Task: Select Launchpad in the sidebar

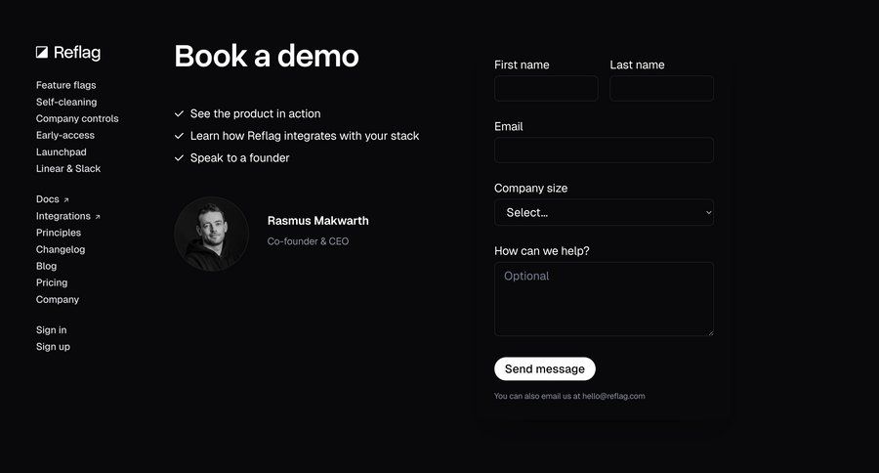Action: pyautogui.click(x=61, y=151)
